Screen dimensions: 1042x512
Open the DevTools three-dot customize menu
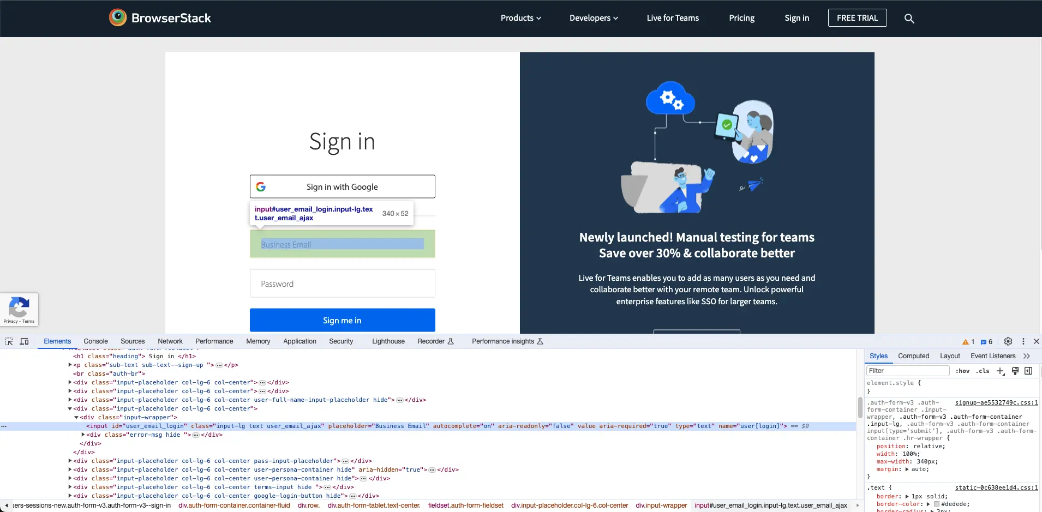click(1023, 341)
